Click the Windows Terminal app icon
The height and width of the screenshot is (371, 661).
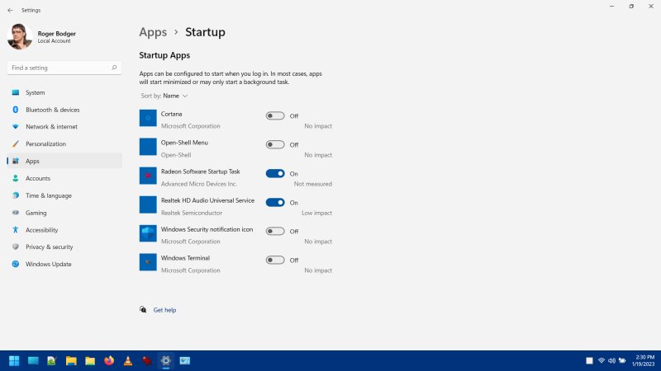tap(148, 262)
